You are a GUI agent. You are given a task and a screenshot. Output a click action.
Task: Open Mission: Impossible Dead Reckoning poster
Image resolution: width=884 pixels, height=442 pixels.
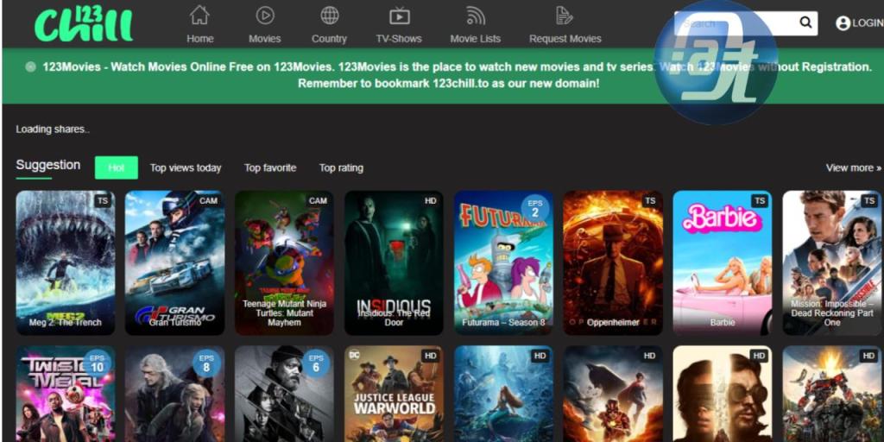[x=832, y=262]
